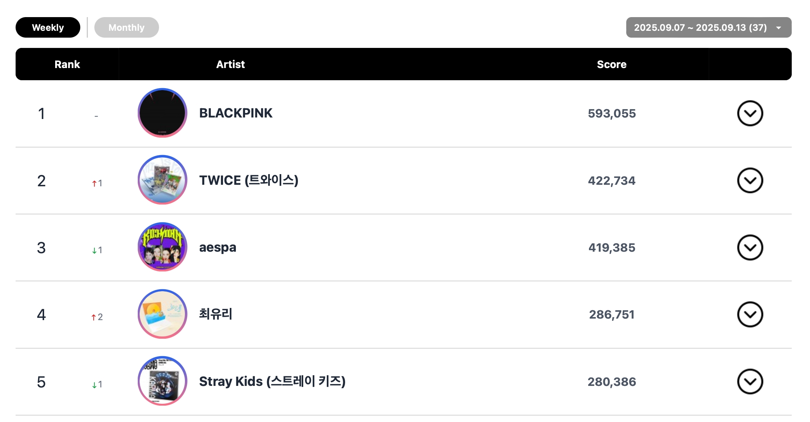Open the aespa artist name link

(x=218, y=247)
